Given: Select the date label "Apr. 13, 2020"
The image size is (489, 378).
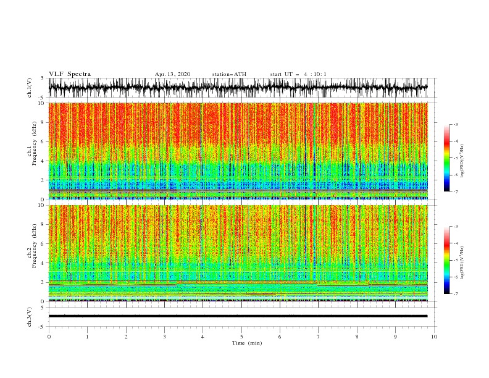Looking at the screenshot, I should click(x=172, y=74).
